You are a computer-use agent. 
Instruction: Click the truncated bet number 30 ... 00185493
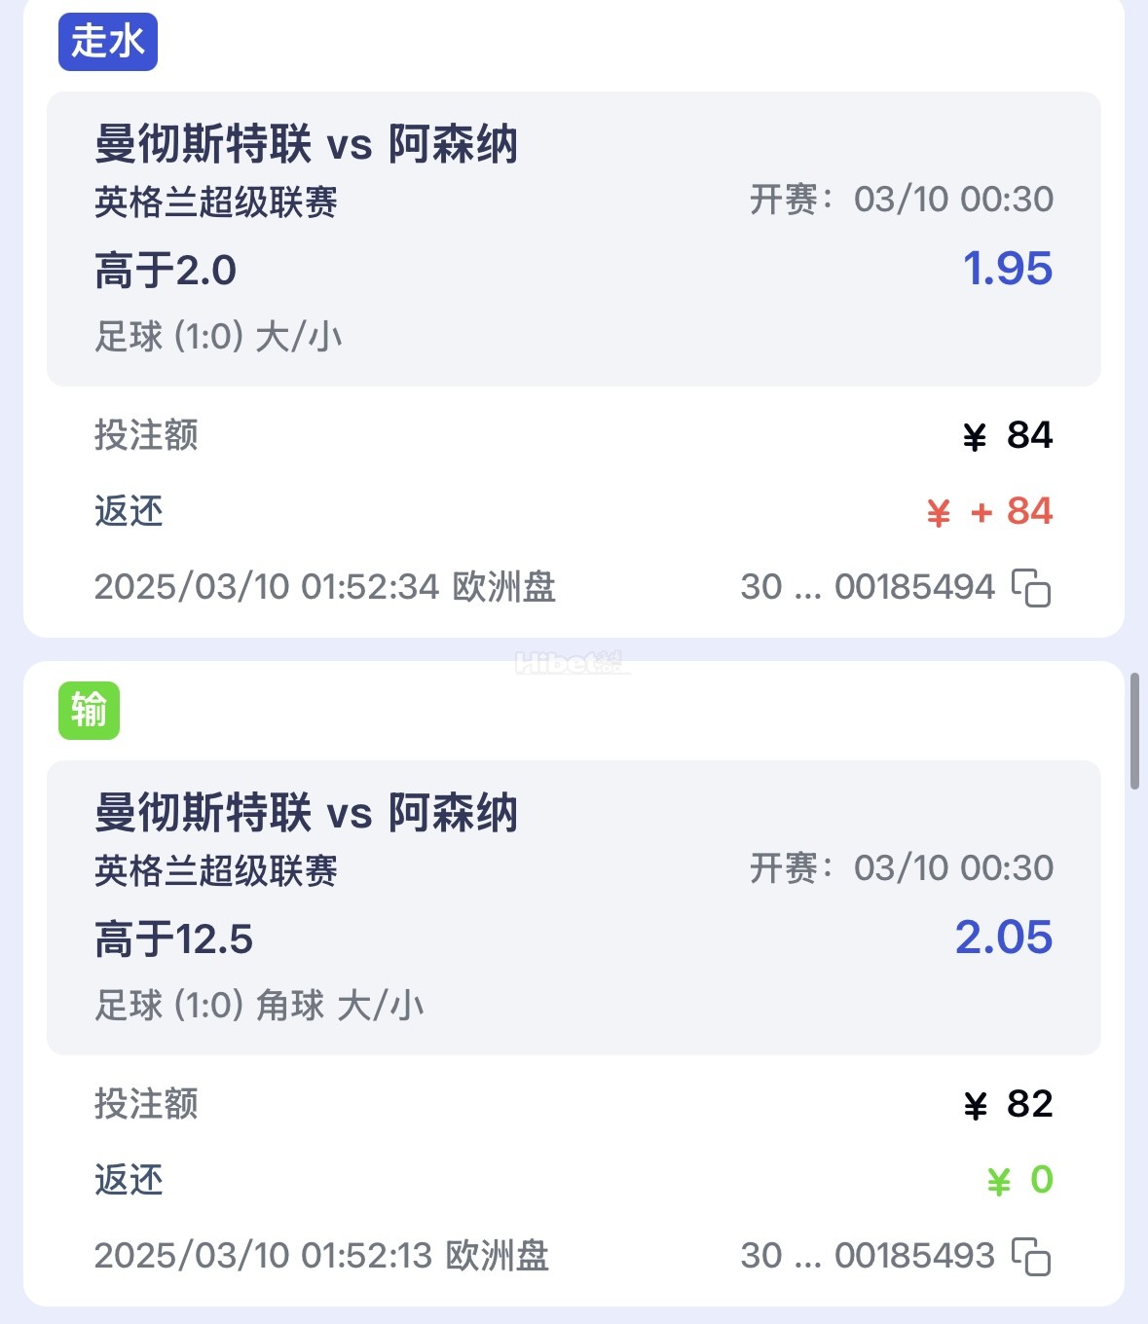pyautogui.click(x=867, y=1256)
